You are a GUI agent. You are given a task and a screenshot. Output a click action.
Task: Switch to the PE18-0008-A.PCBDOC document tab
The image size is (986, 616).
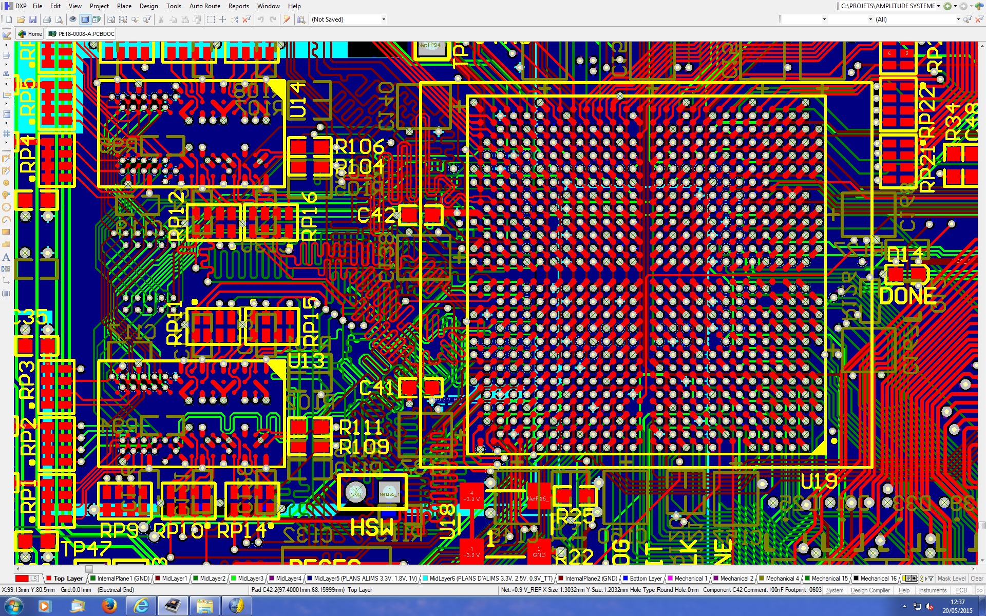pyautogui.click(x=81, y=34)
